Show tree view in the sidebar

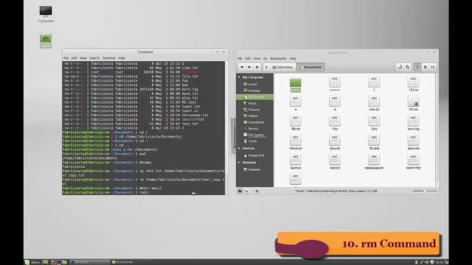coord(247,191)
